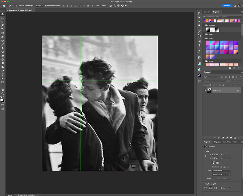This screenshot has height=196, width=243.
Task: Click the blue Partager button
Action: pyautogui.click(x=227, y=6)
